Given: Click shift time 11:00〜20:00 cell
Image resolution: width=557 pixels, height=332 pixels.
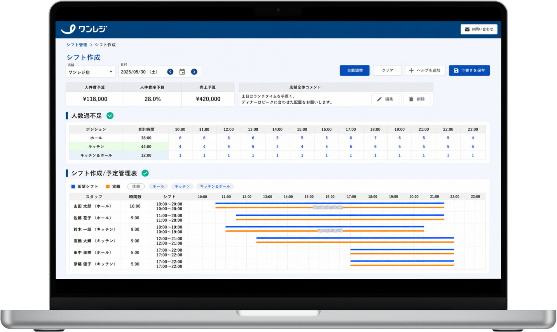Looking at the screenshot, I should point(169,218).
